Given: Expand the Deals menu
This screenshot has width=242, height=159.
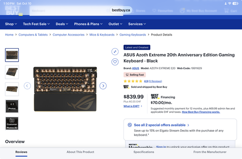Looking at the screenshot, I should pos(62,24).
